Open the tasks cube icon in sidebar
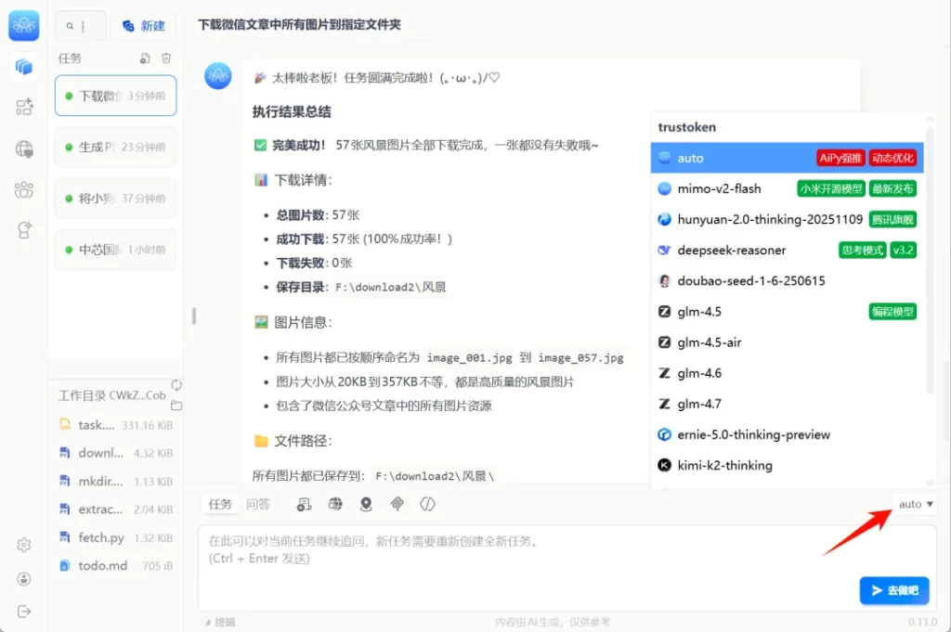 [24, 67]
